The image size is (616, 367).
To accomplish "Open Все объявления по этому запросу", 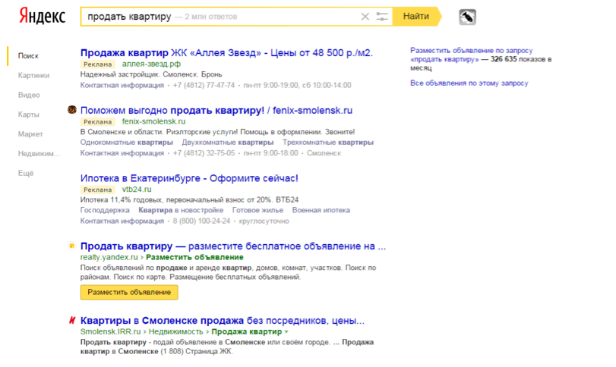I will 469,83.
